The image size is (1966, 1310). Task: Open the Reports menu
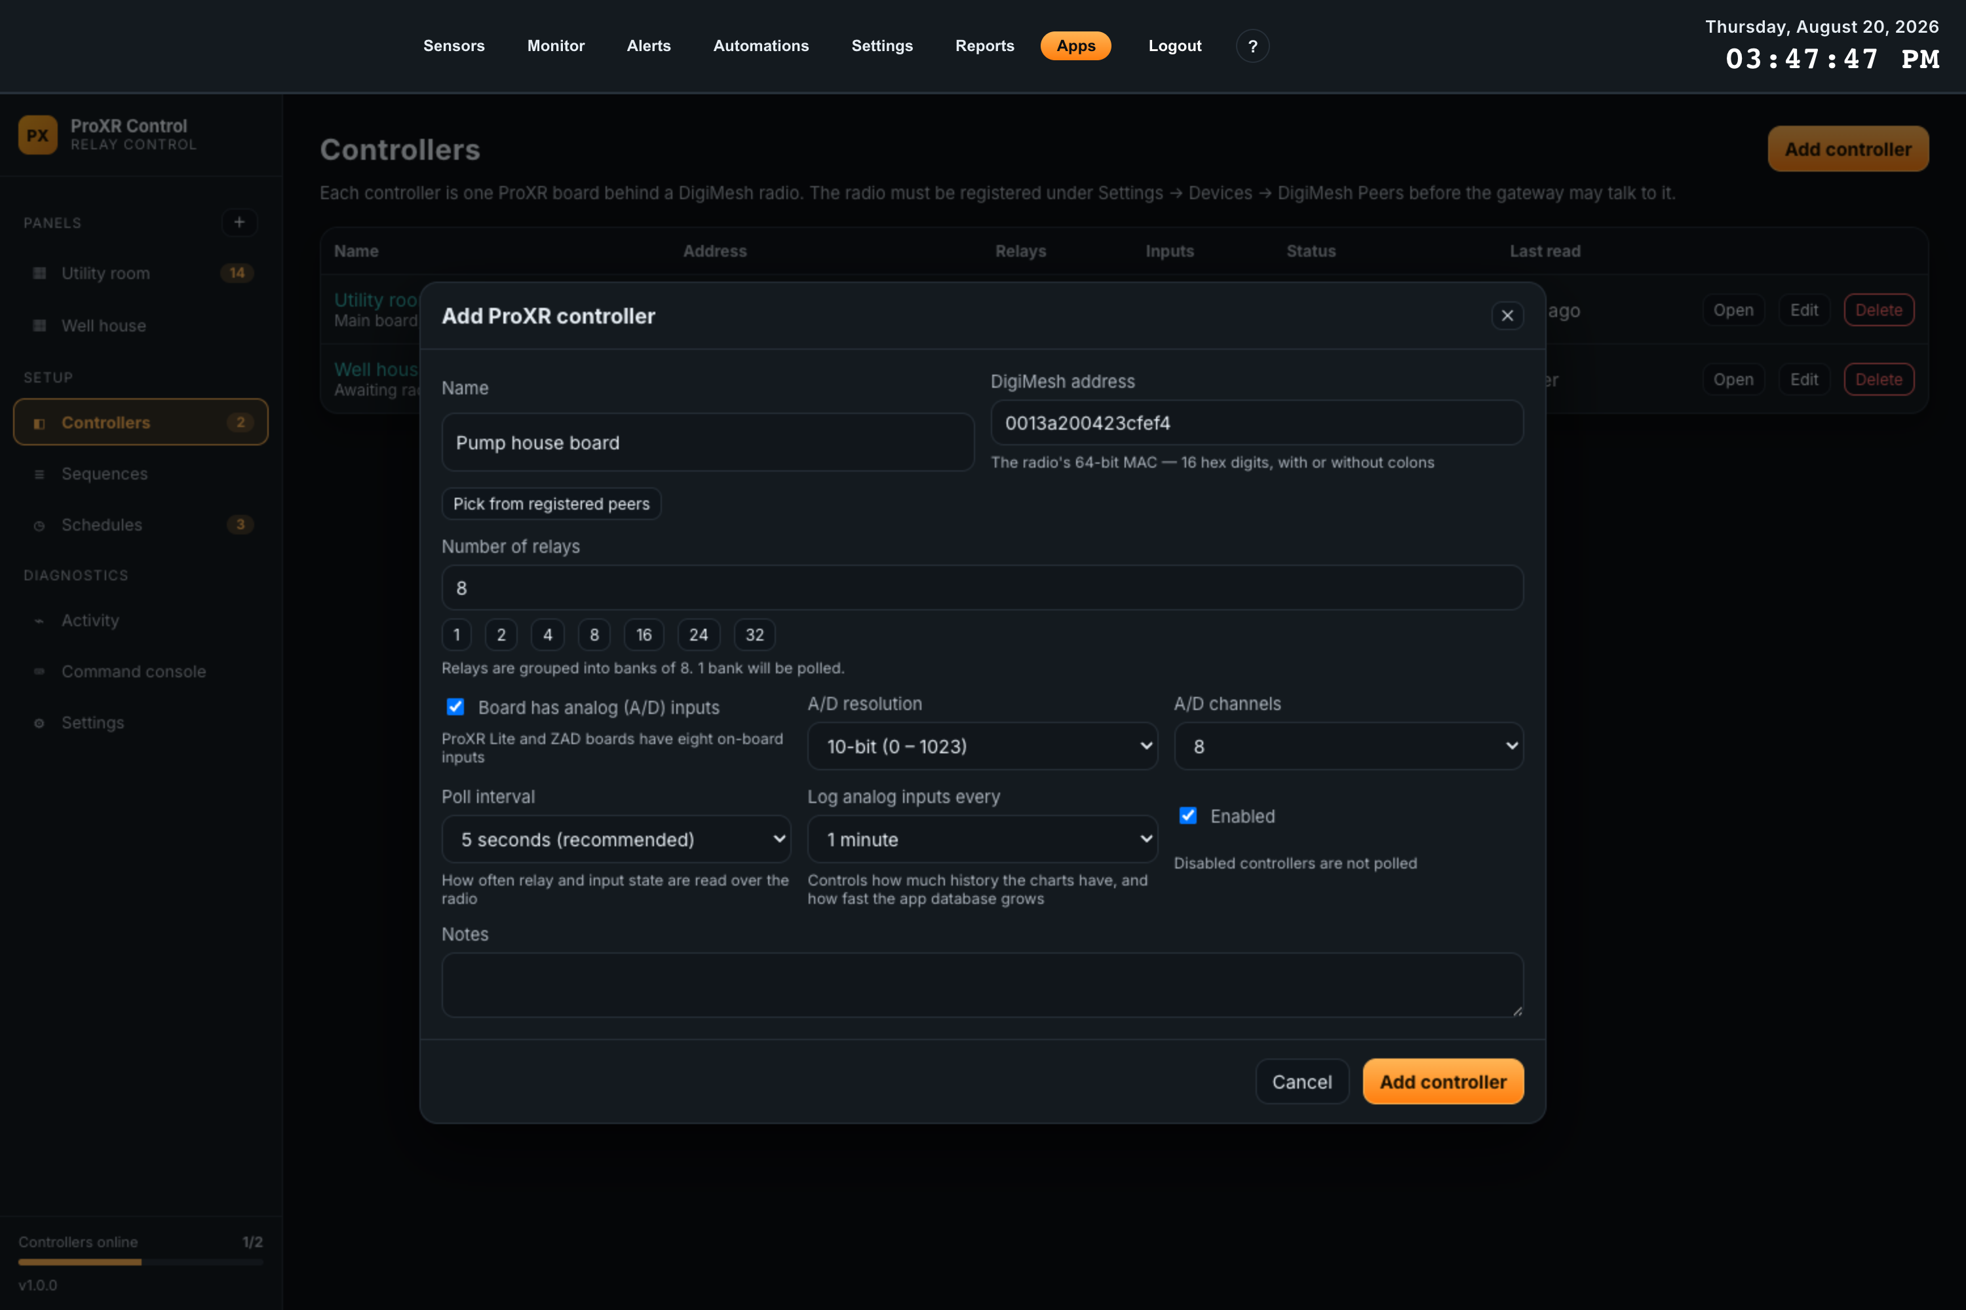click(985, 46)
